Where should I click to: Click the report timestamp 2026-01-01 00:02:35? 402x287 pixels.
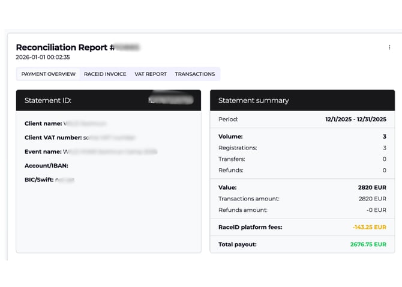43,58
